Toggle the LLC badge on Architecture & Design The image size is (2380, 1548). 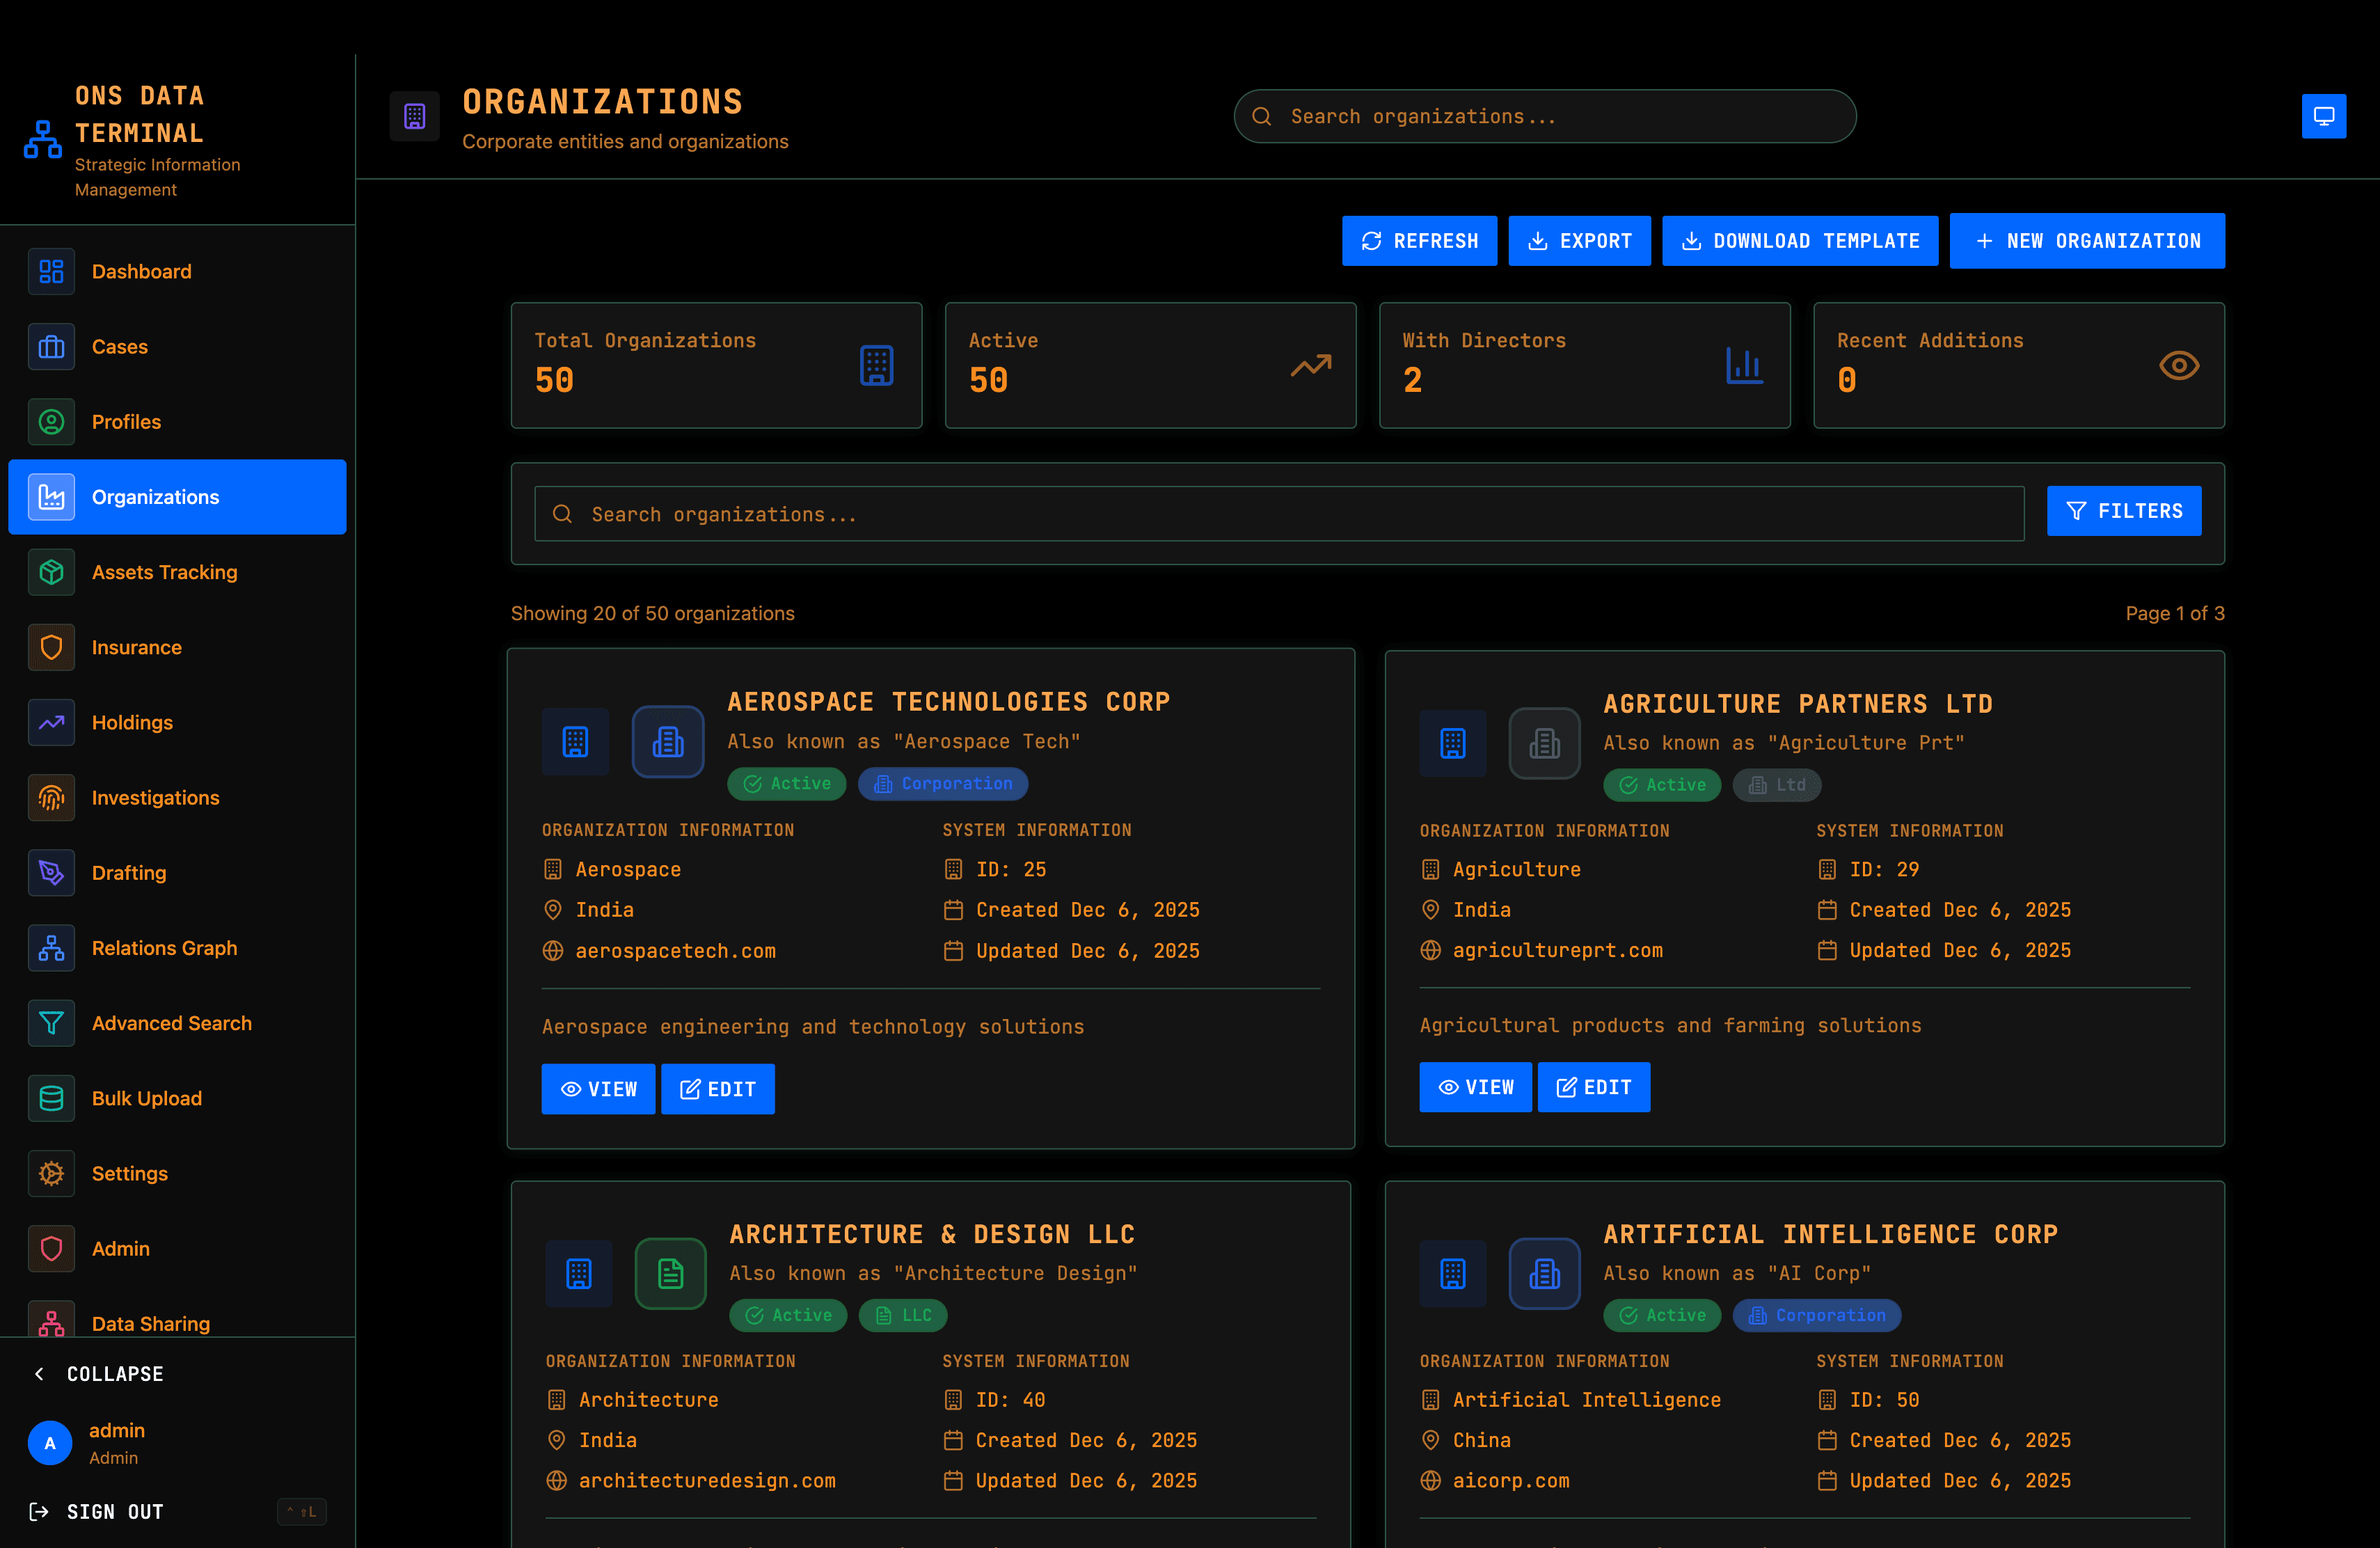(x=902, y=1315)
